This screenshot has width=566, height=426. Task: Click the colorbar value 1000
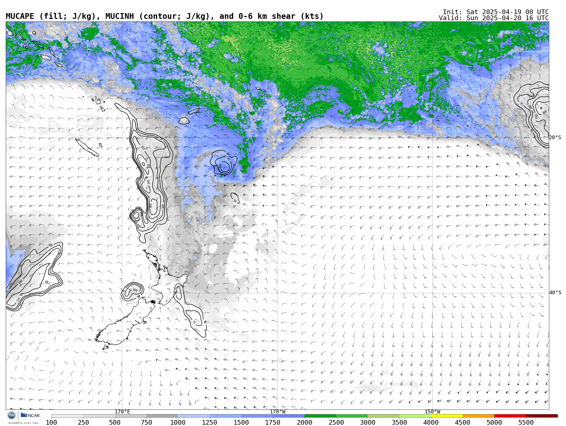(178, 423)
